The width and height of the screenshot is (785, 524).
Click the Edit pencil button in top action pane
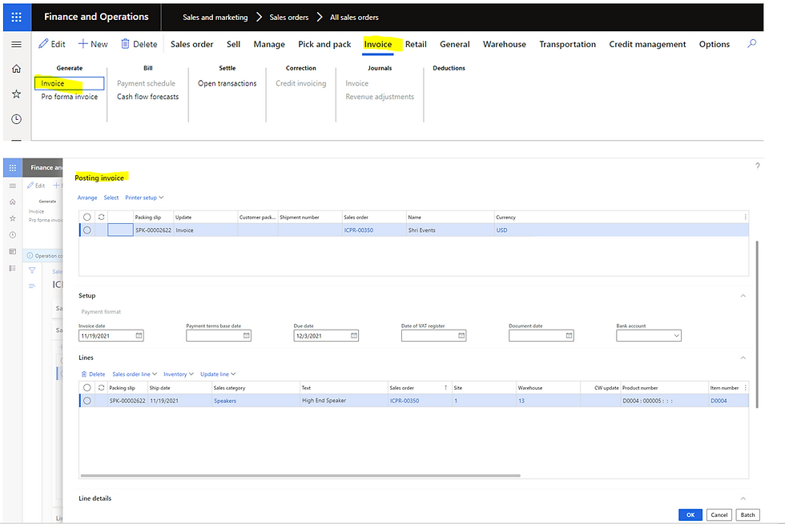(52, 44)
